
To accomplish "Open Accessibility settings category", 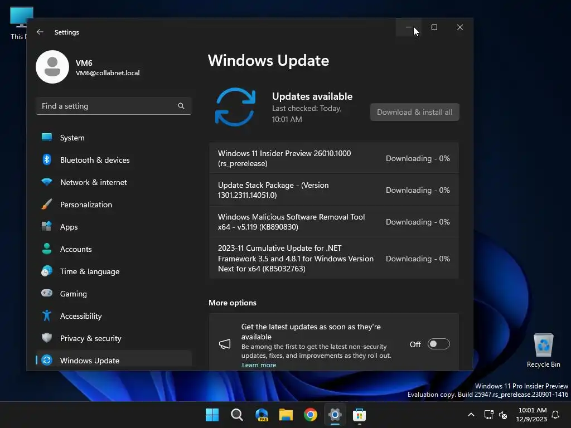I will [x=114, y=316].
